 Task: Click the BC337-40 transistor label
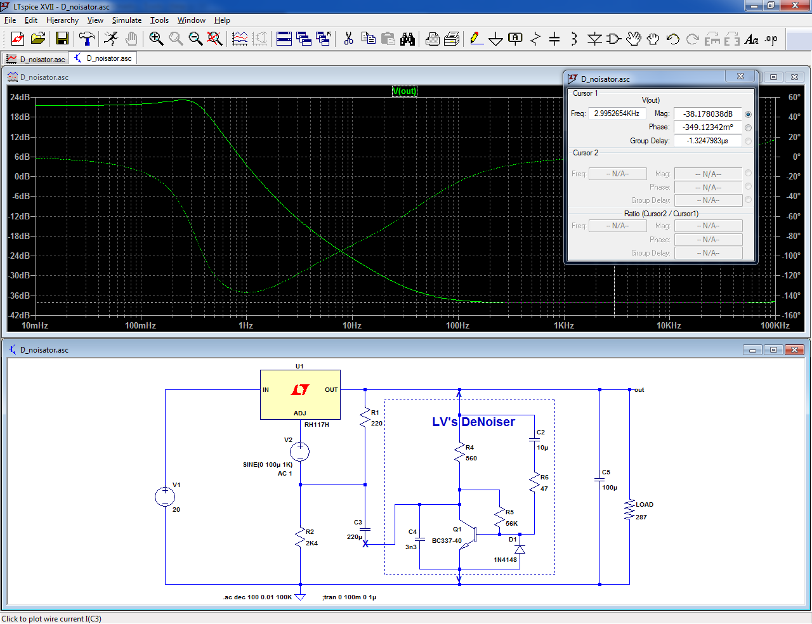coord(447,541)
